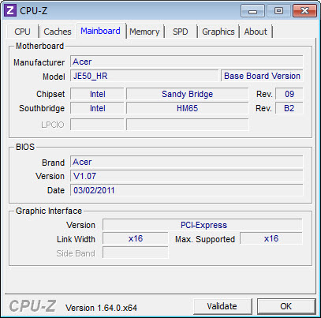Click the Chipset Intel vendor field

click(x=97, y=94)
